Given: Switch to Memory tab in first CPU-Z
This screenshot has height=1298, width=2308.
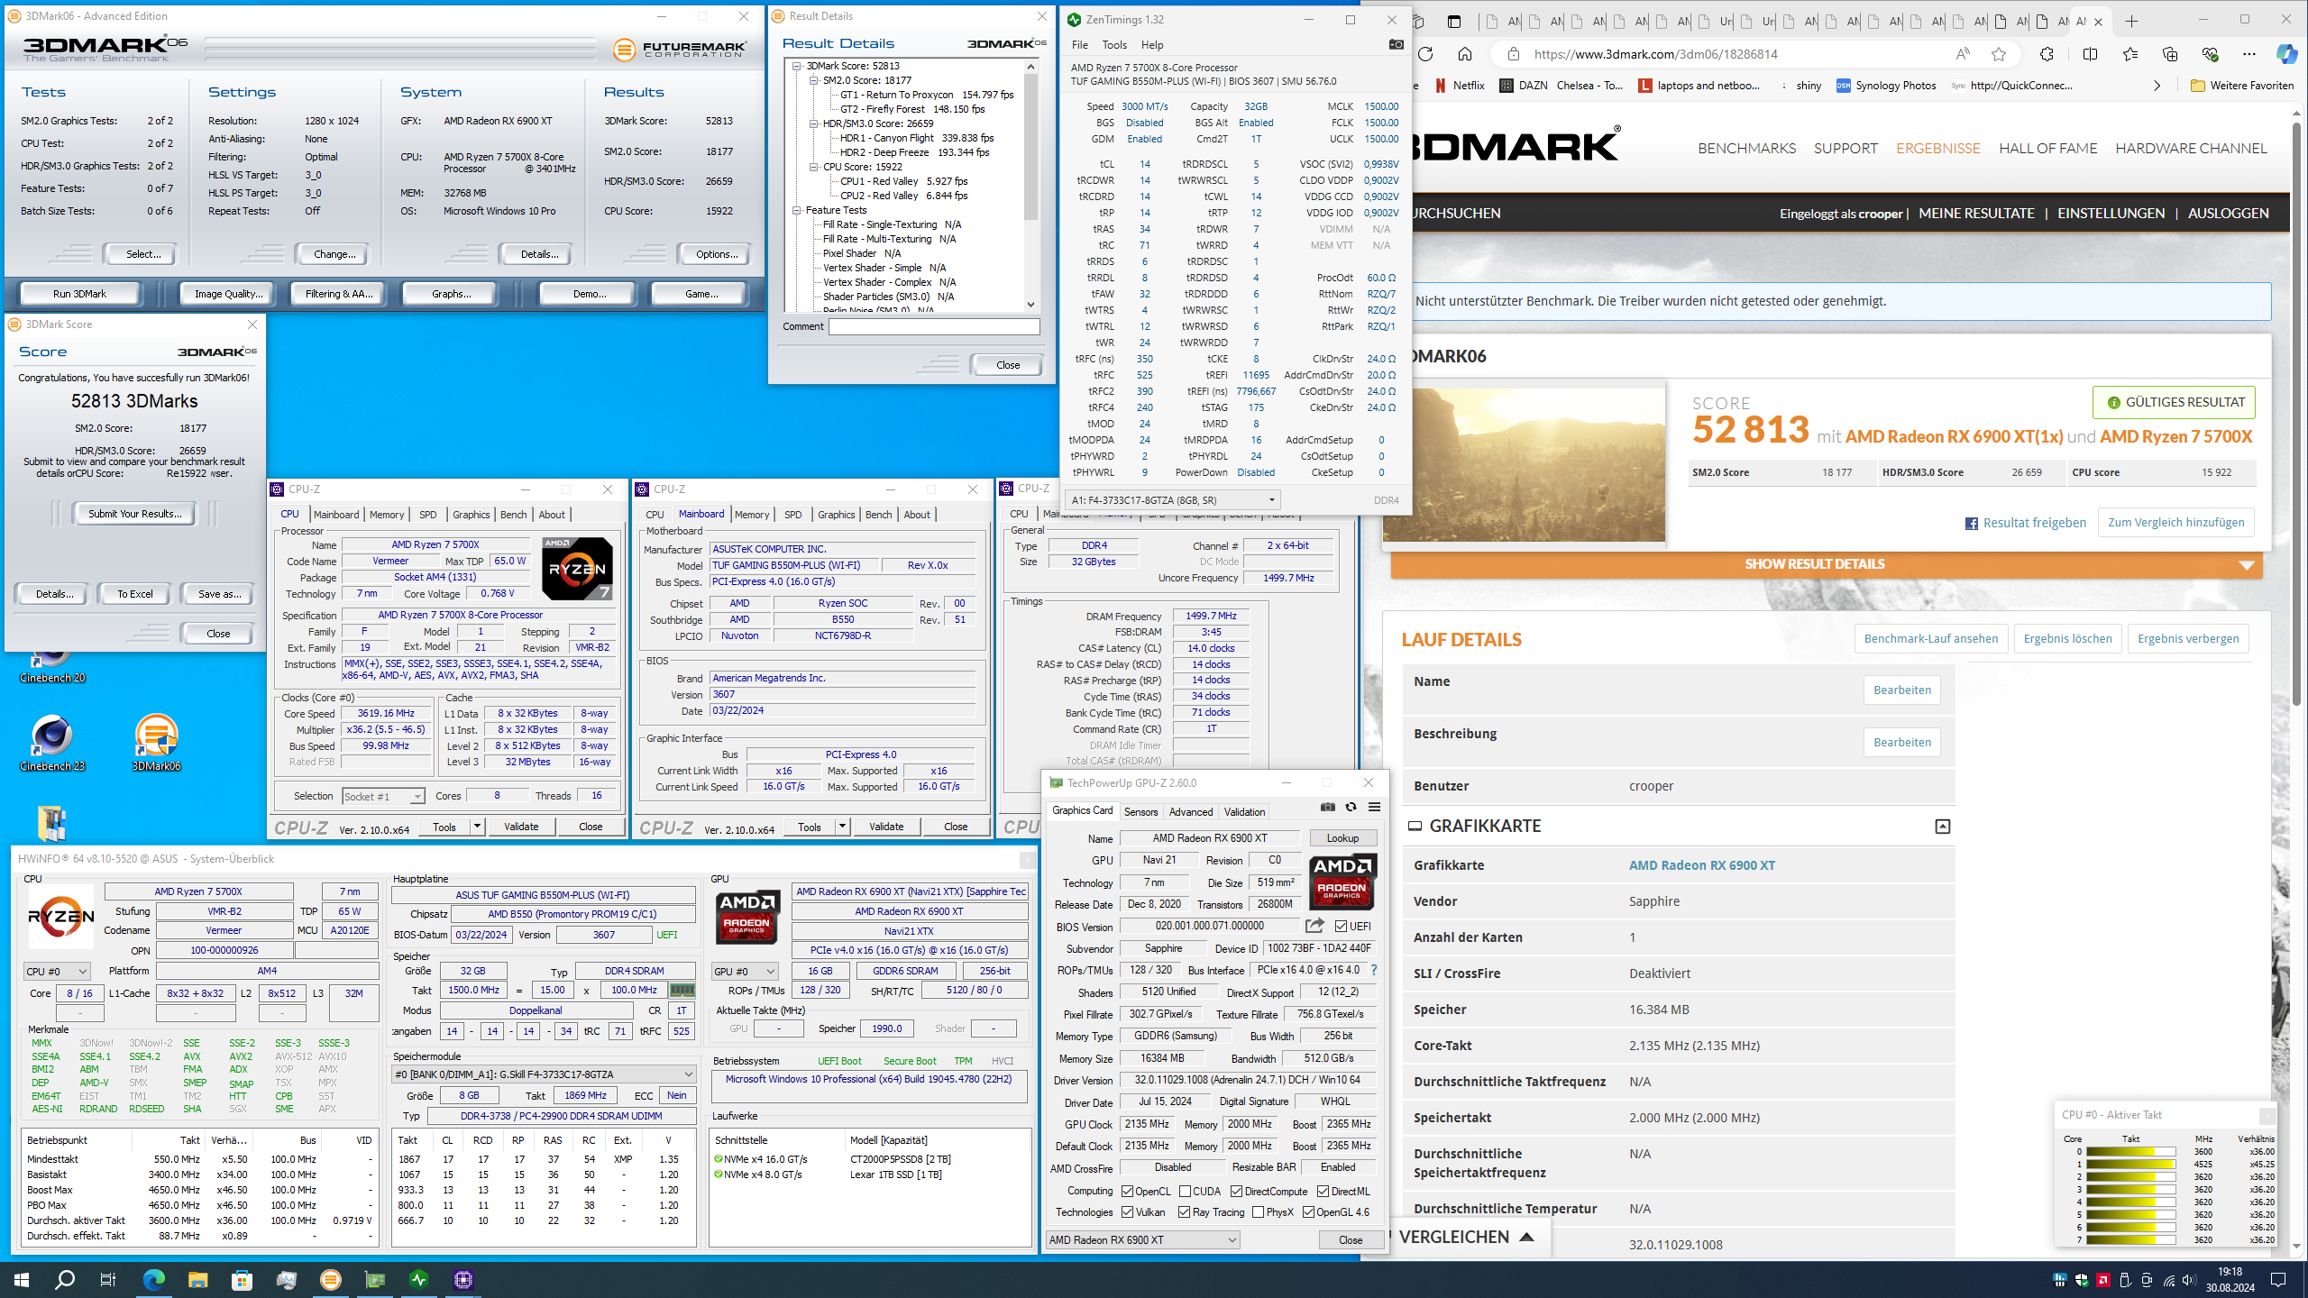Looking at the screenshot, I should tap(387, 515).
